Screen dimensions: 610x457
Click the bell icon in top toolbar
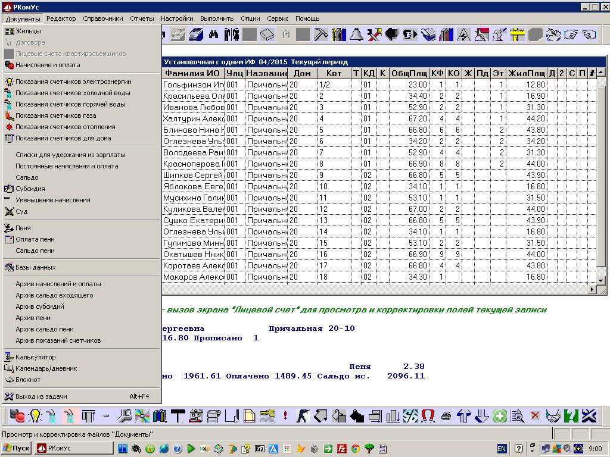click(356, 35)
